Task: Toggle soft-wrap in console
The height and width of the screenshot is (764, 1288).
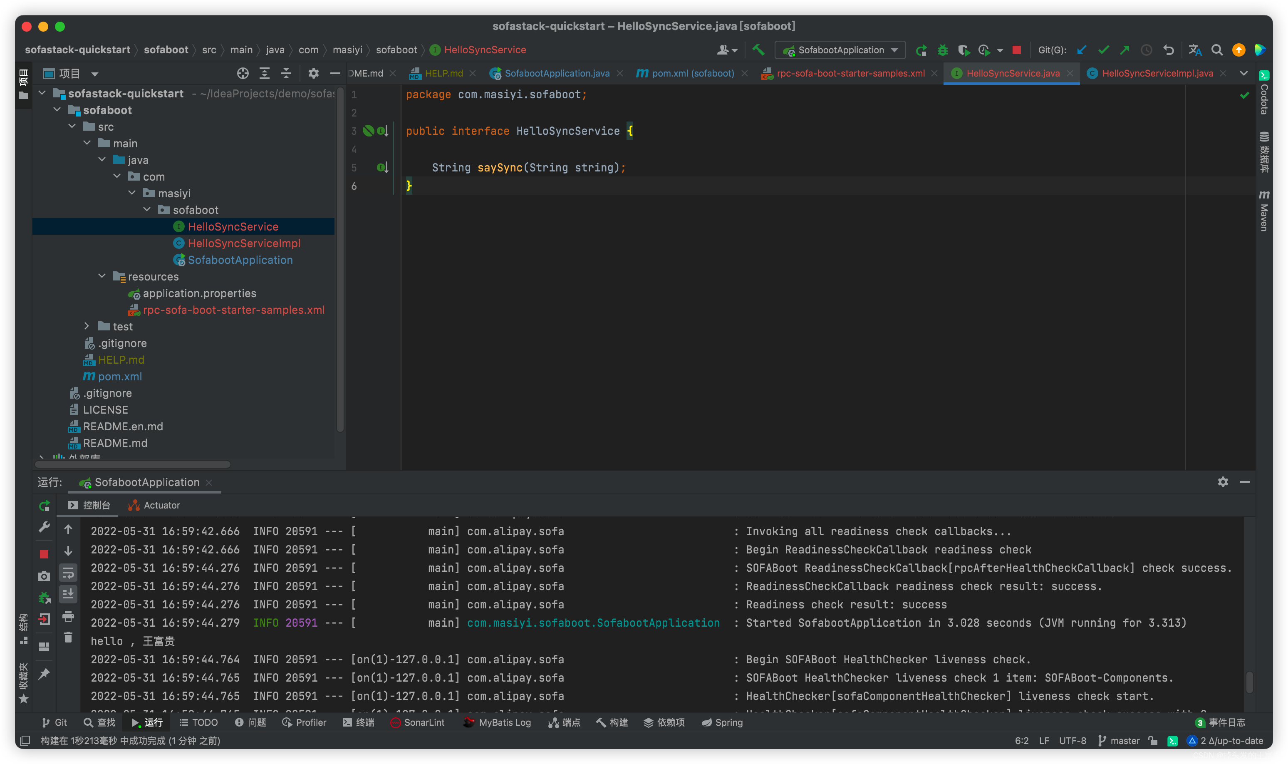Action: 68,573
